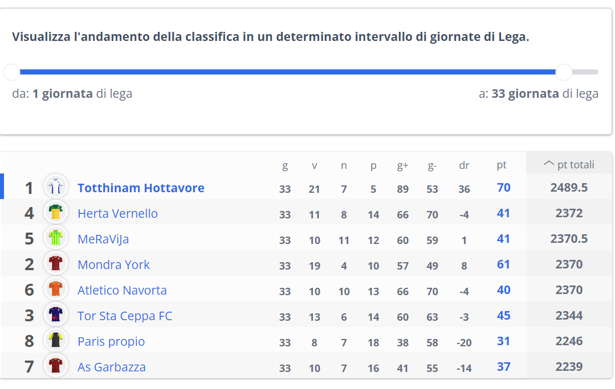
Task: Click the g+ column header
Action: coord(402,165)
